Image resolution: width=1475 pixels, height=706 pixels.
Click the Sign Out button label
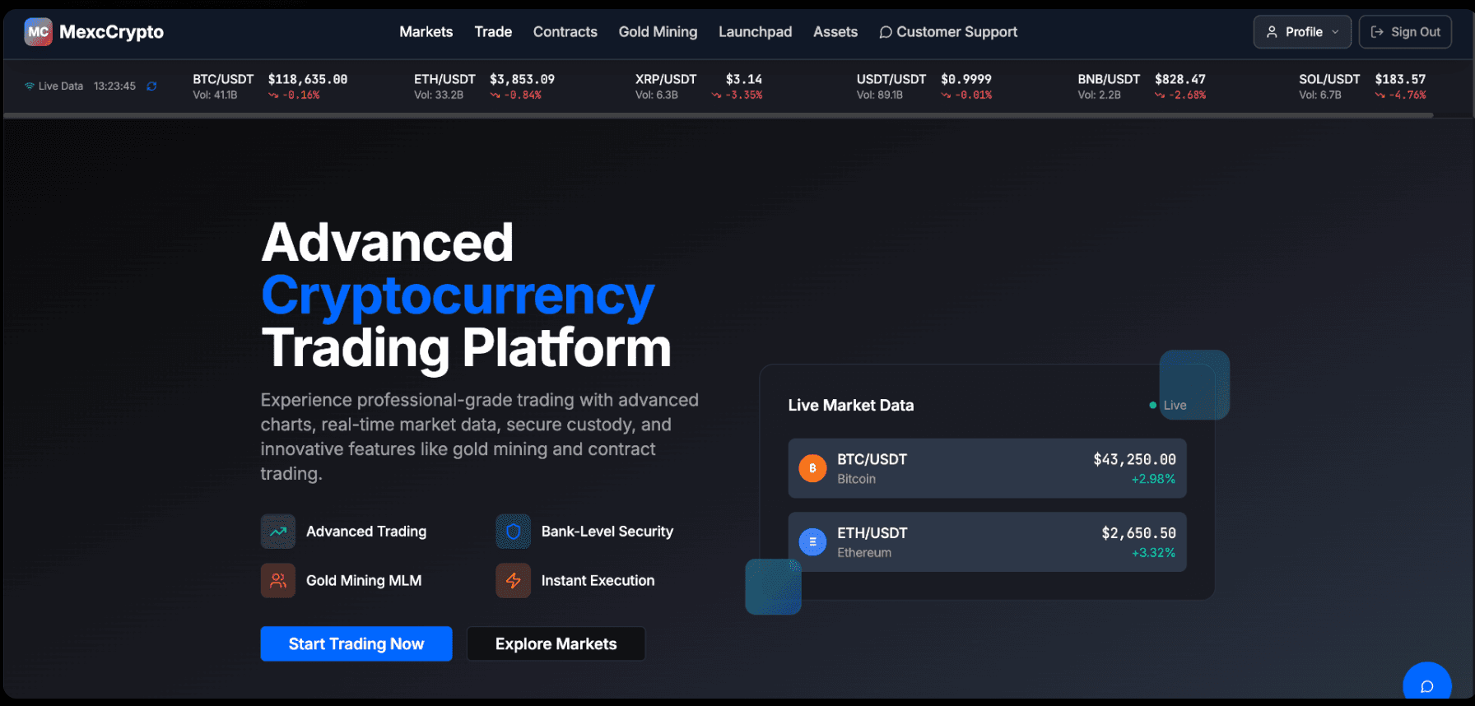click(1416, 32)
